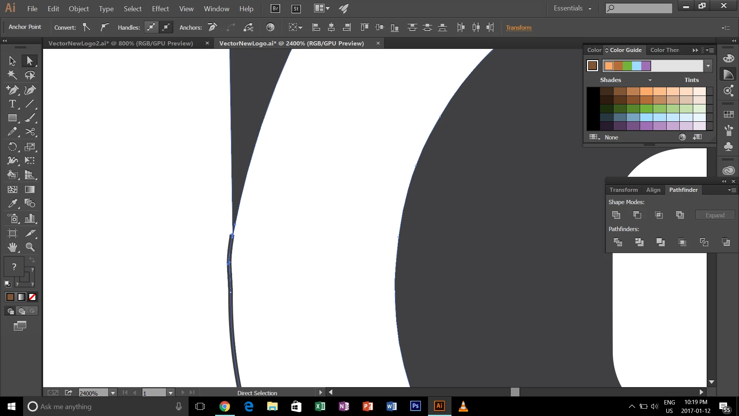Select the Magic Wand tool
Image resolution: width=739 pixels, height=416 pixels.
click(x=12, y=75)
